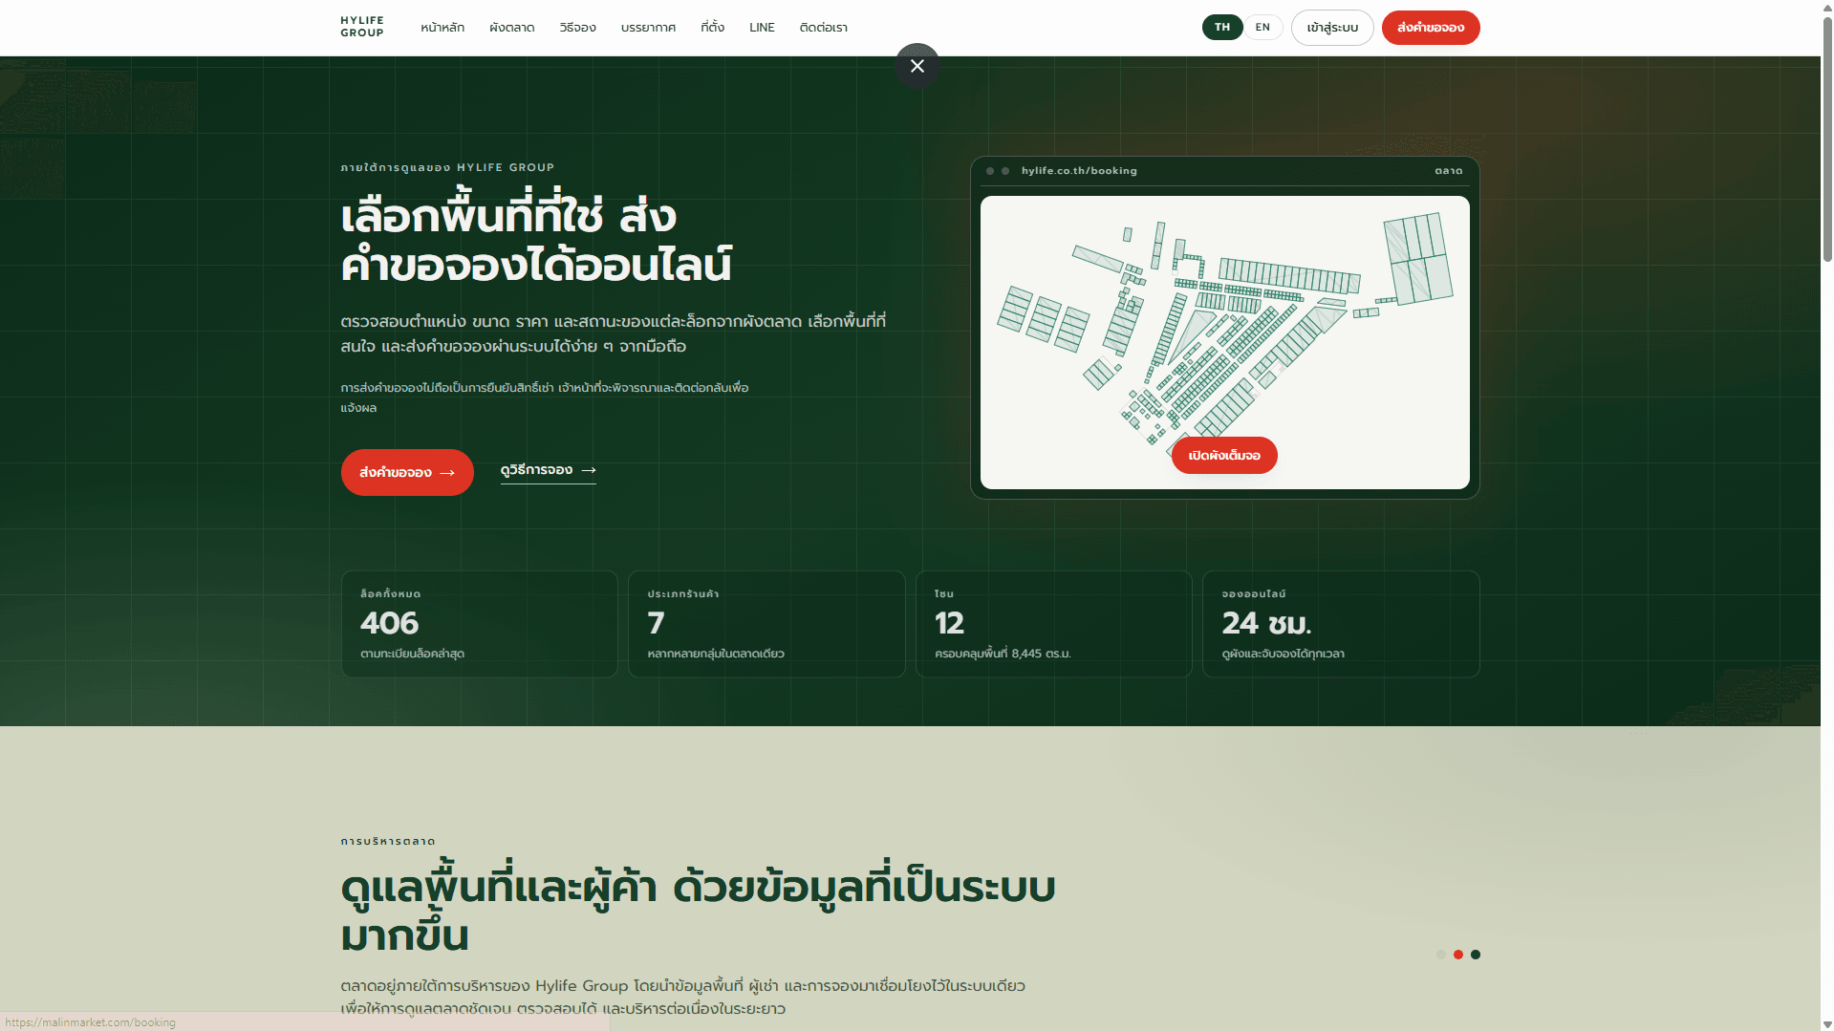1834x1031 pixels.
Task: Open ที่ตั้ง navigation link
Action: (x=712, y=28)
